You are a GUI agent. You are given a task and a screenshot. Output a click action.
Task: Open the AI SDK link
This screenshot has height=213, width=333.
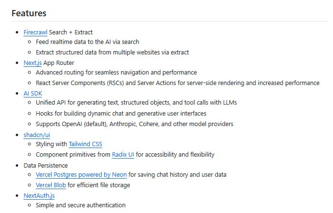coord(32,93)
